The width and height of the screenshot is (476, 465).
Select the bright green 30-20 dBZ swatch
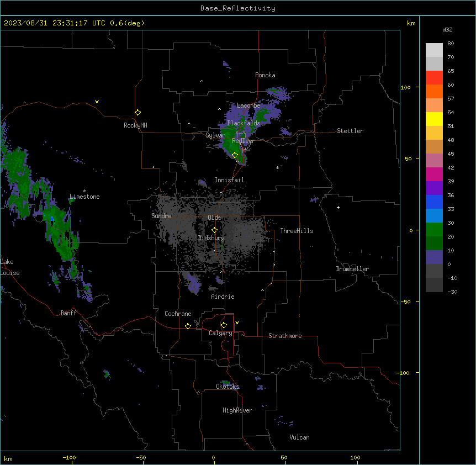(x=434, y=230)
